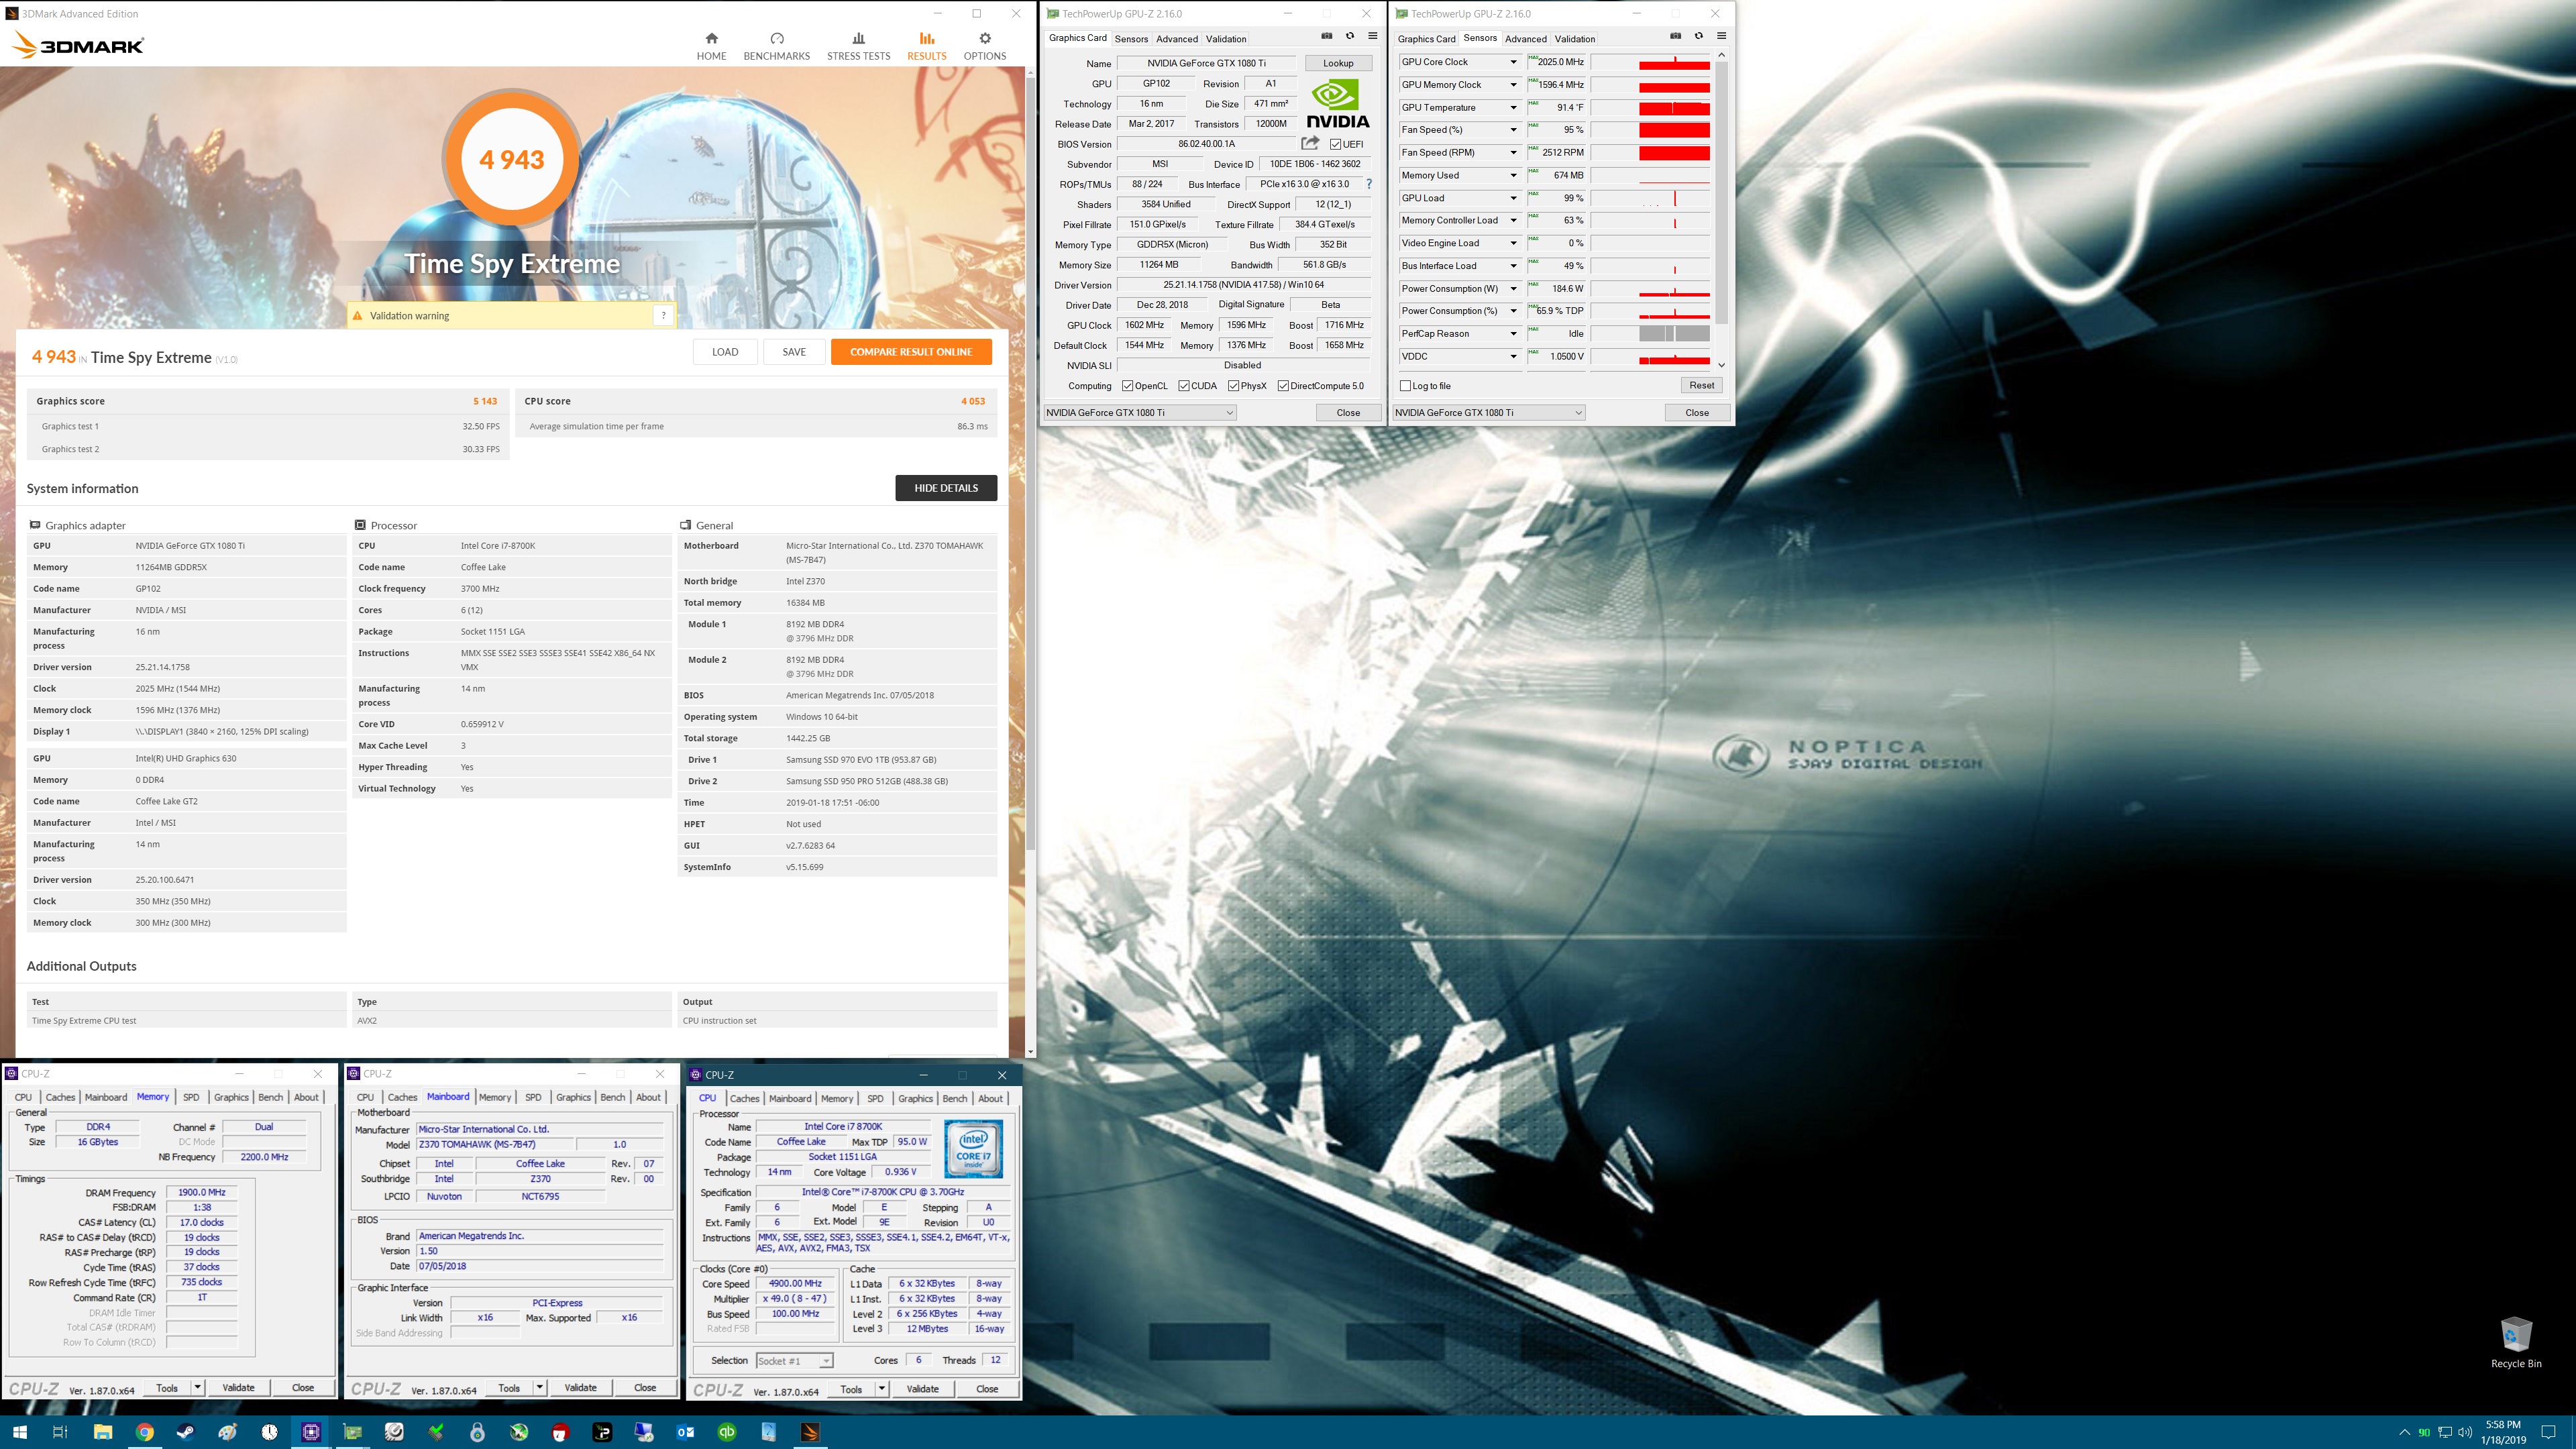Image resolution: width=2576 pixels, height=1449 pixels.
Task: Refresh data in left GPU-Z Graphics Card window
Action: click(x=1350, y=36)
